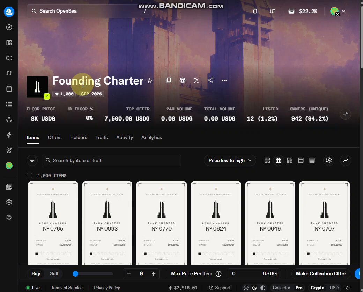Screen dimensions: 363x292
Task: Select Collector view mode
Action: [x=281, y=288]
